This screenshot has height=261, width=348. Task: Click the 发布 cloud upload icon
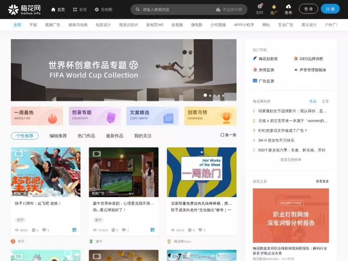(288, 6)
